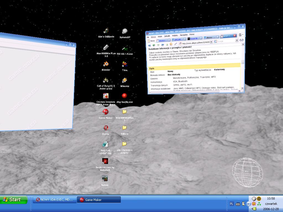Expand hidden tray icons with the arrow
This screenshot has width=283, height=212.
point(248,204)
